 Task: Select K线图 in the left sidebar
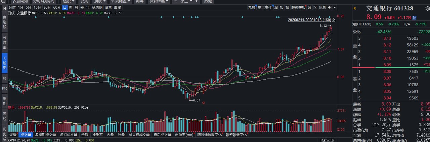tap(4, 63)
